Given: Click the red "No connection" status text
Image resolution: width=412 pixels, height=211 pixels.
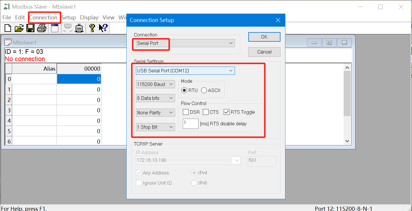Looking at the screenshot, I should point(25,59).
